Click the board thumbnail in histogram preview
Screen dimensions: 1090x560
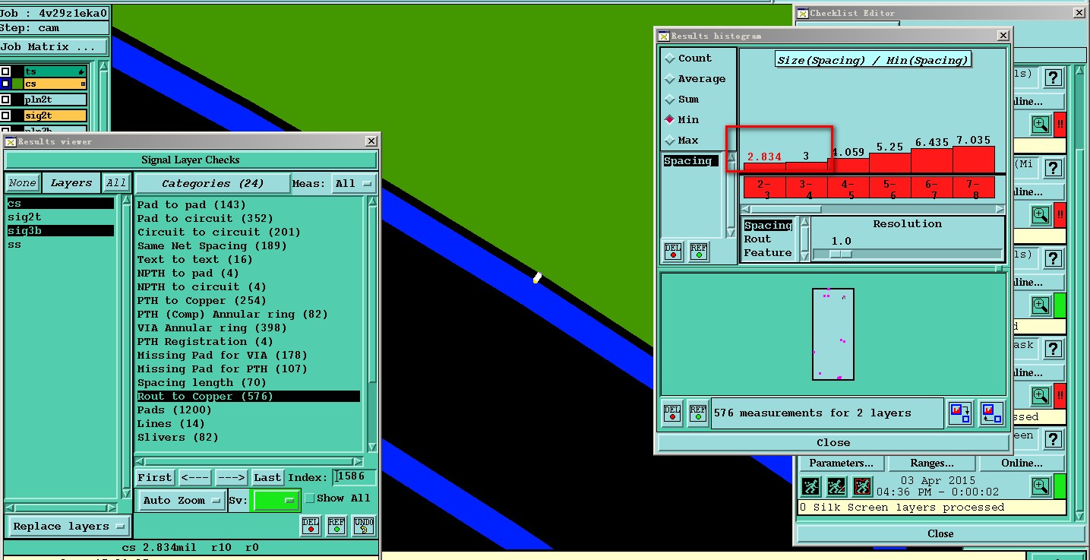(833, 334)
